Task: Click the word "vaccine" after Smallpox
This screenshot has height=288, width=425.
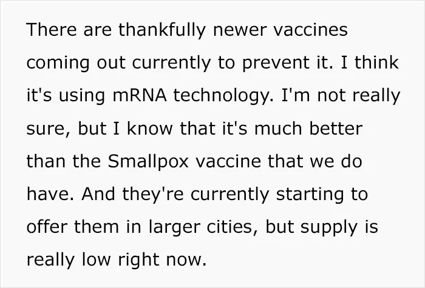Action: point(228,162)
